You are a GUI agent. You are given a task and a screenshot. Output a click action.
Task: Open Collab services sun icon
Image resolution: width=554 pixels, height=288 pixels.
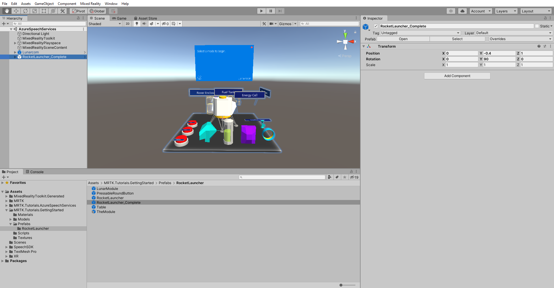tap(451, 11)
